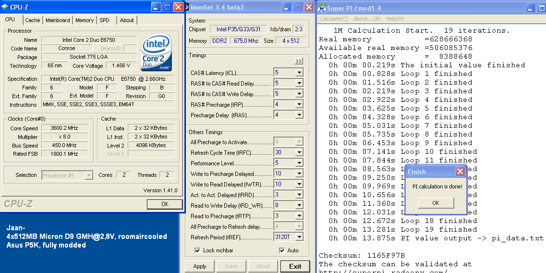
Task: Switch to the Mainboard tab in CPU-Z
Action: pos(58,20)
